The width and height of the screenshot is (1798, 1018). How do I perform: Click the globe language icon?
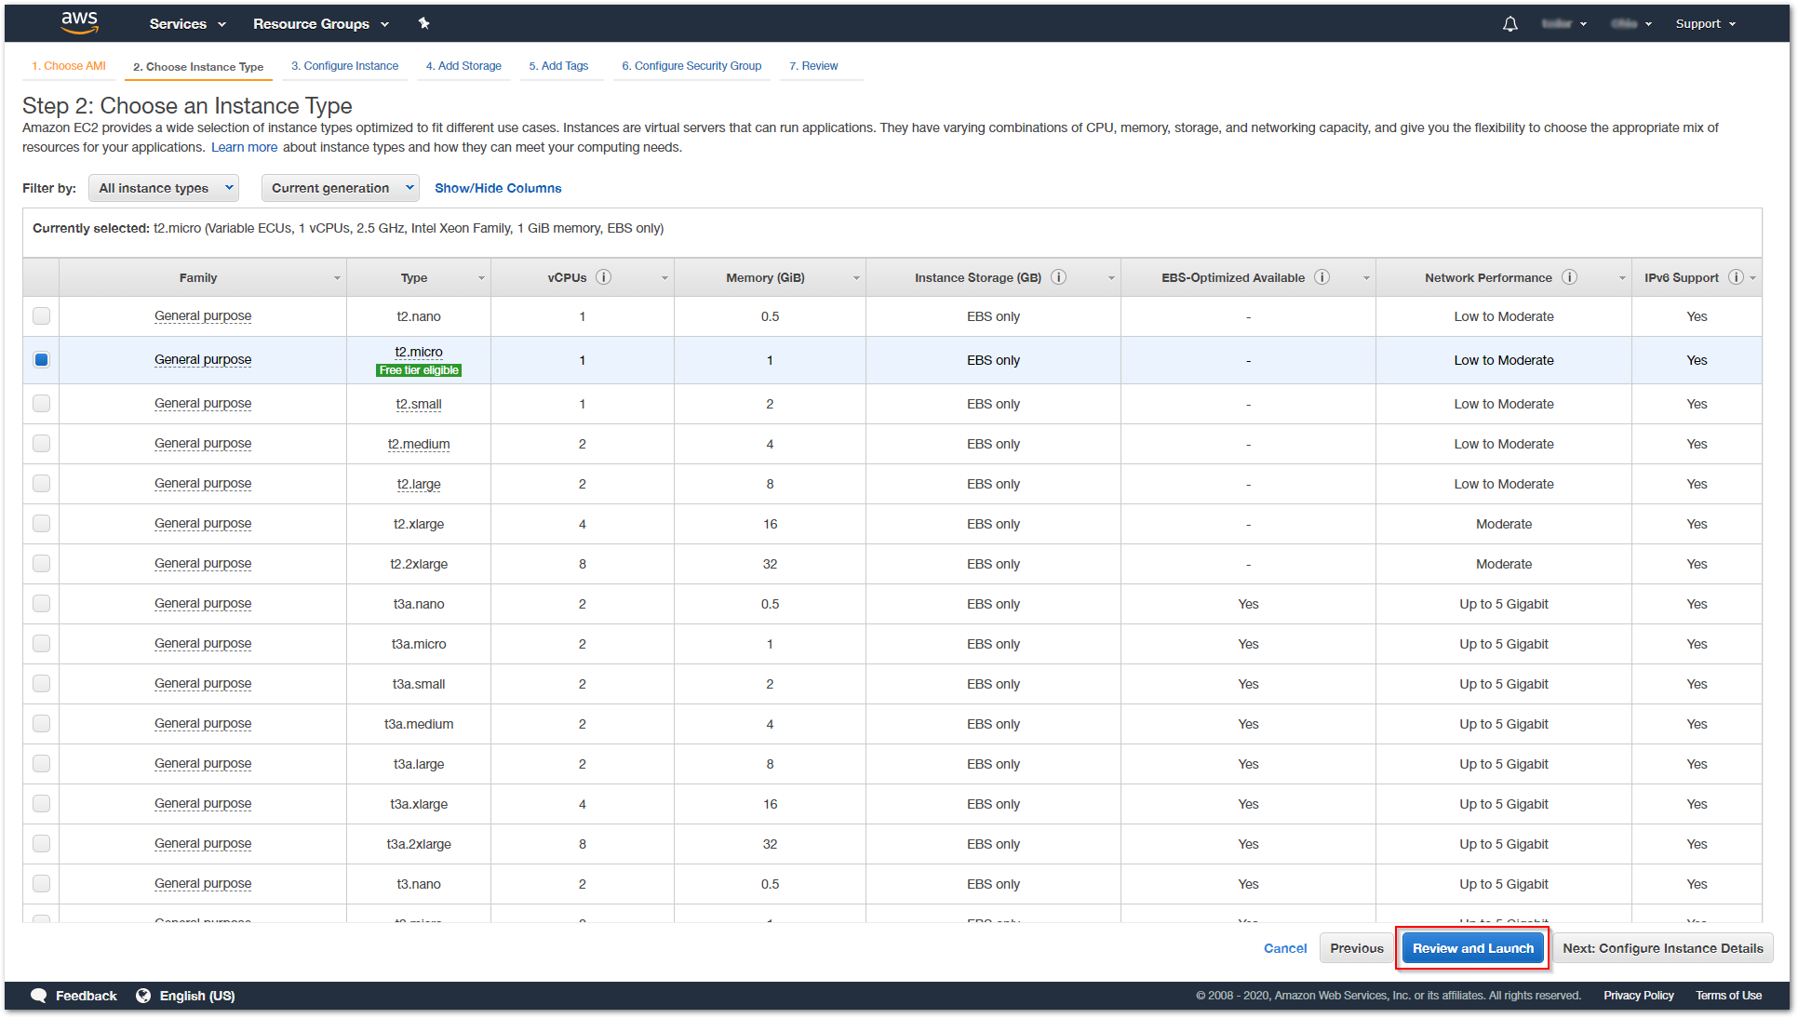pyautogui.click(x=143, y=996)
